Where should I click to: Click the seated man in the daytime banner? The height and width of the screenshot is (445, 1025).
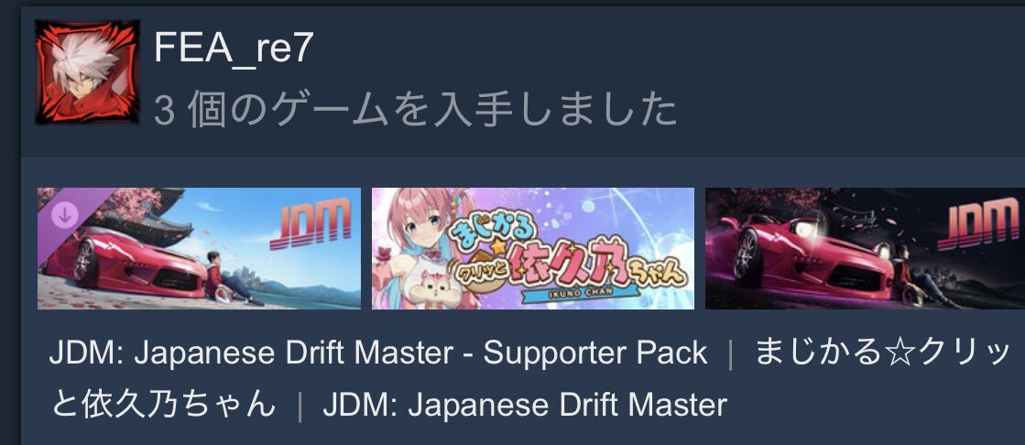pos(232,277)
